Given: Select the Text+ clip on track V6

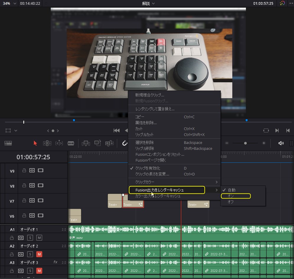Looking at the screenshot, I should tap(74, 216).
